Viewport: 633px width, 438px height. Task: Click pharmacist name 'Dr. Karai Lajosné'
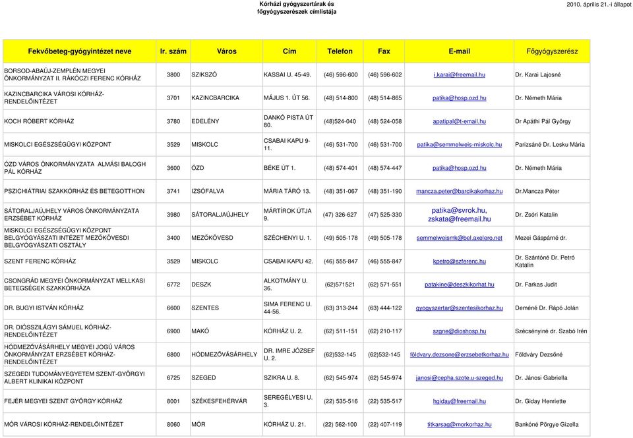538,74
